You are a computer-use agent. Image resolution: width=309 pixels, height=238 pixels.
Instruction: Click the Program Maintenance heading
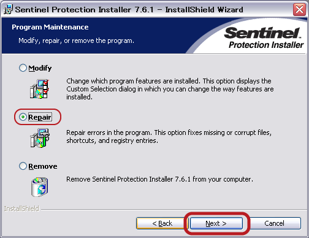tap(50, 27)
